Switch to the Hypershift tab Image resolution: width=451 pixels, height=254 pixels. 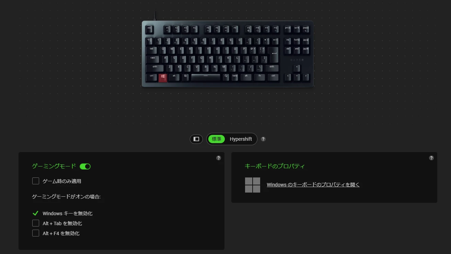(x=241, y=139)
